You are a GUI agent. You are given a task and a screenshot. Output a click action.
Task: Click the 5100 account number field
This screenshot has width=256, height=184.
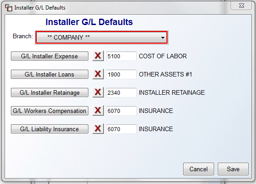click(x=121, y=56)
